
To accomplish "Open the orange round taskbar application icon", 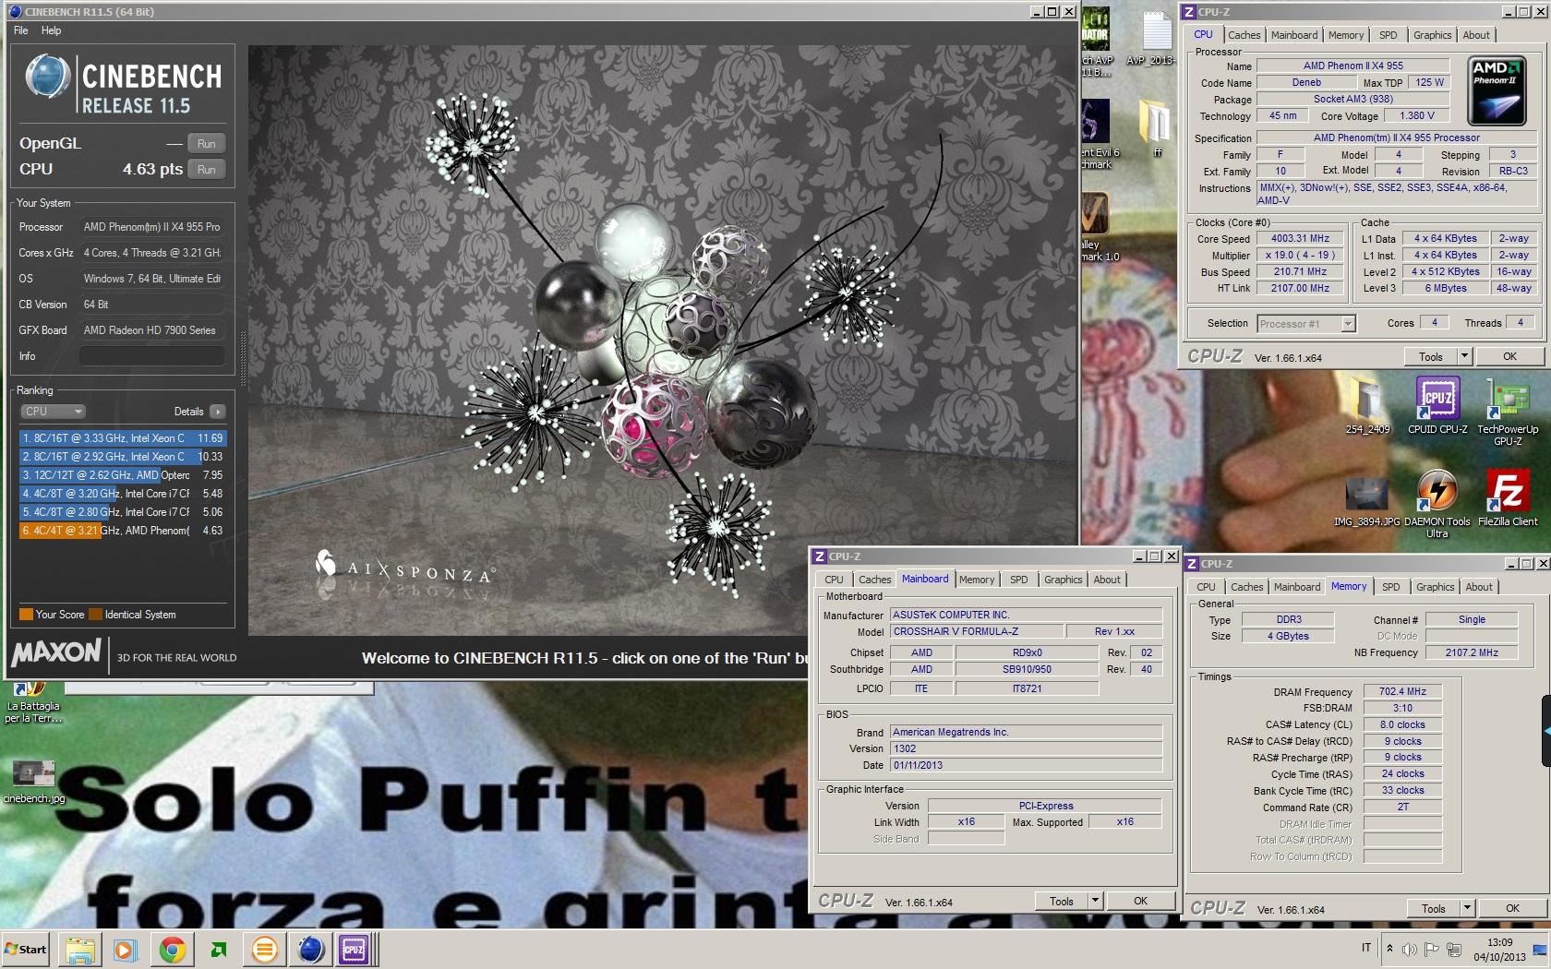I will [x=265, y=950].
